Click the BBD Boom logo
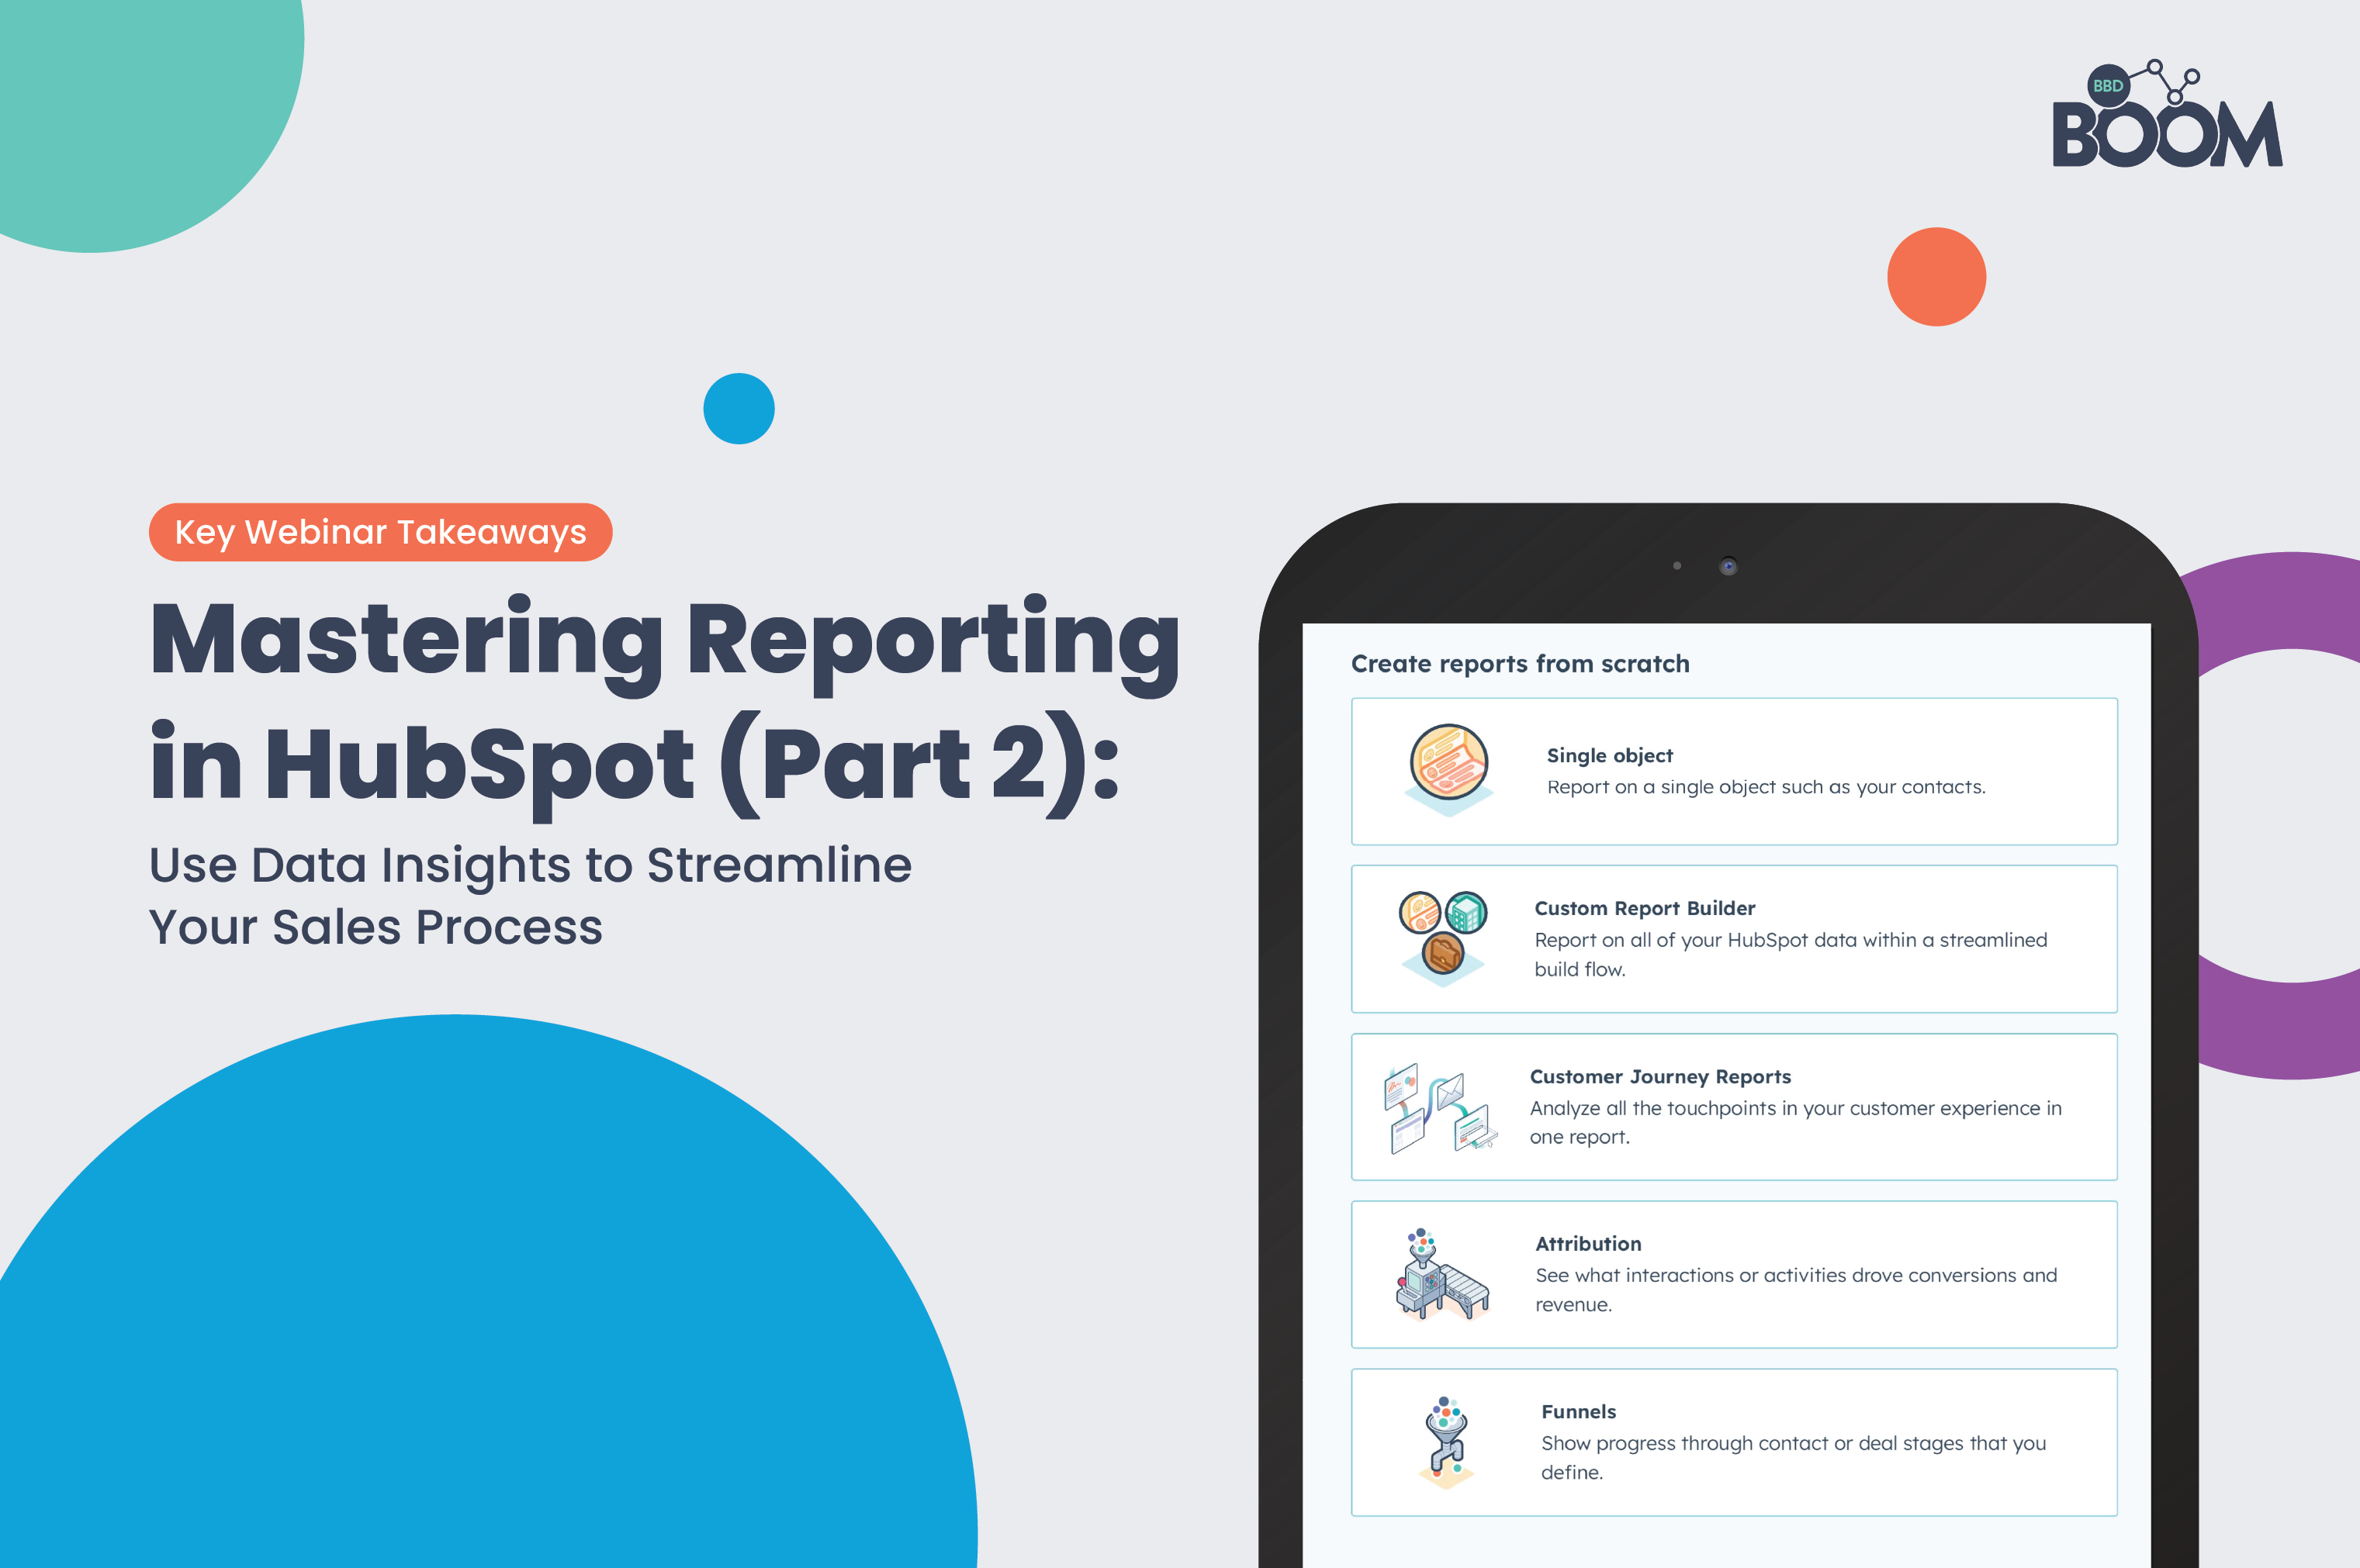 [x=2167, y=113]
